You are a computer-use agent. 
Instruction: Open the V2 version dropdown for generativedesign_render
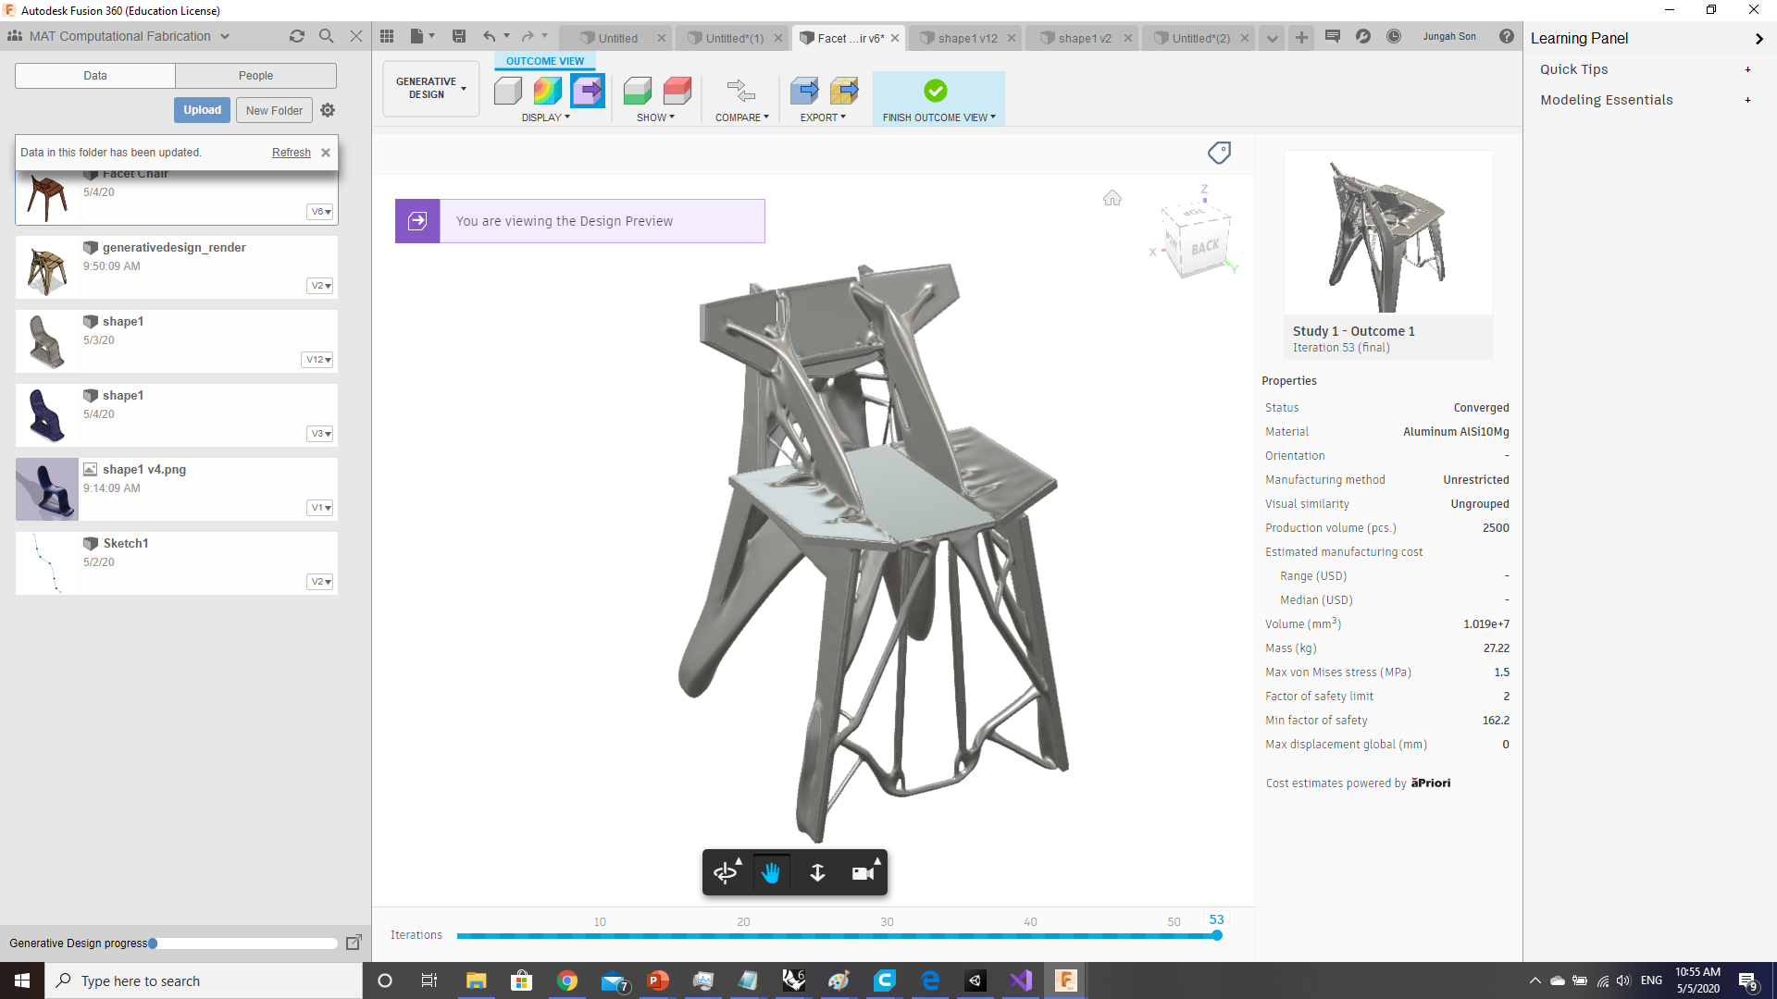pos(320,286)
